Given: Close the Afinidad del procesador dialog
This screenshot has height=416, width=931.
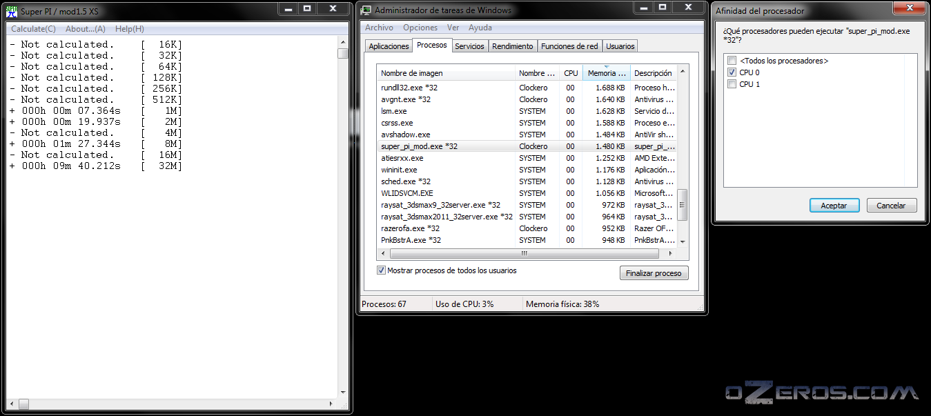Looking at the screenshot, I should pos(910,8).
